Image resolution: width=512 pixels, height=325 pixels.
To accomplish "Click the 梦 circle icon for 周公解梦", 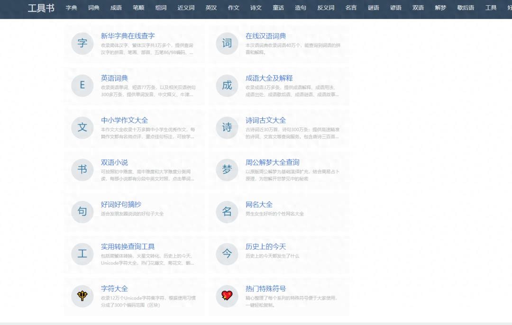I will (x=227, y=170).
